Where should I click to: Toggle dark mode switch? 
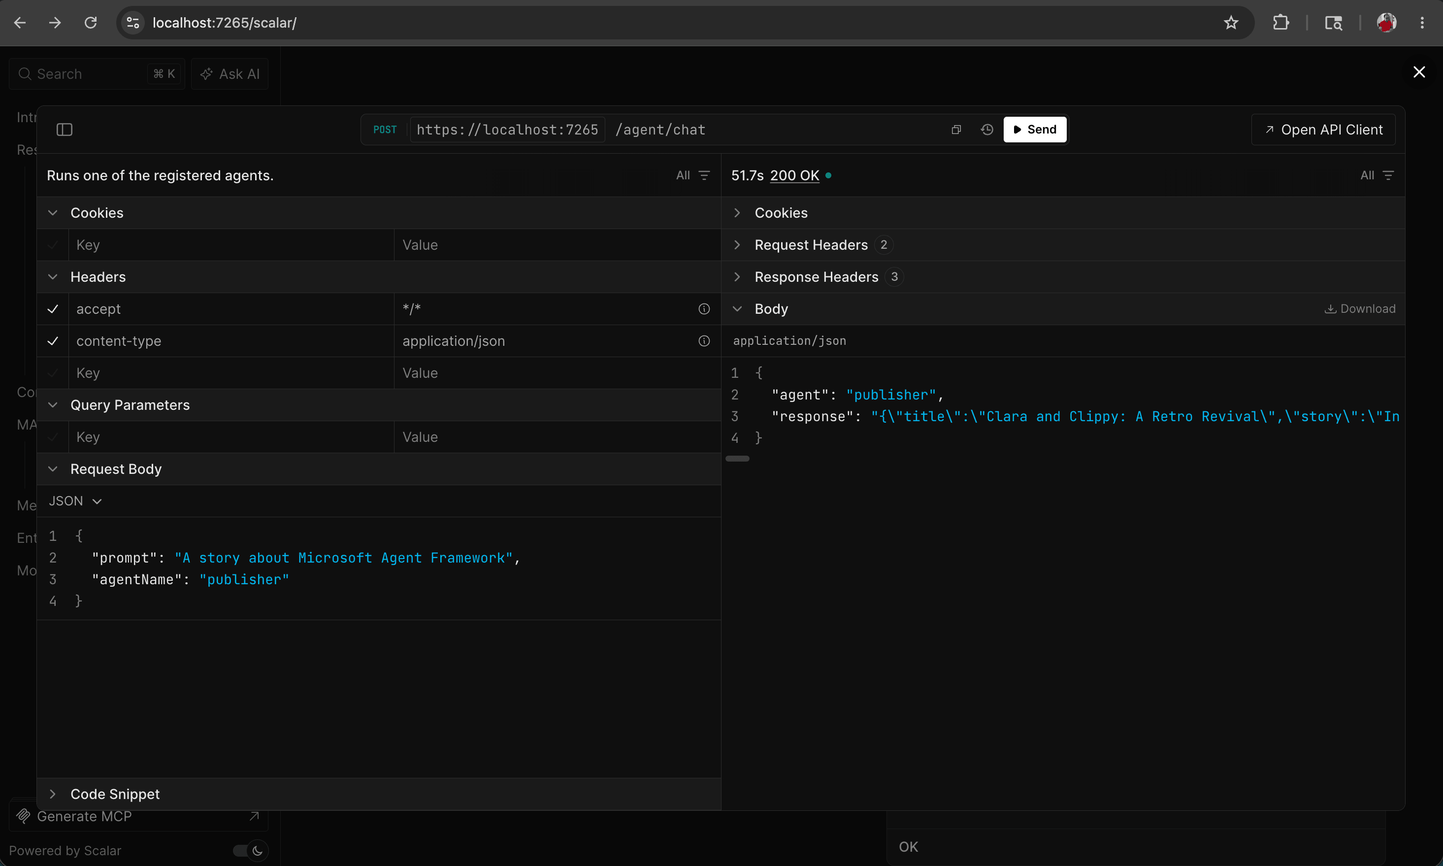tap(250, 851)
